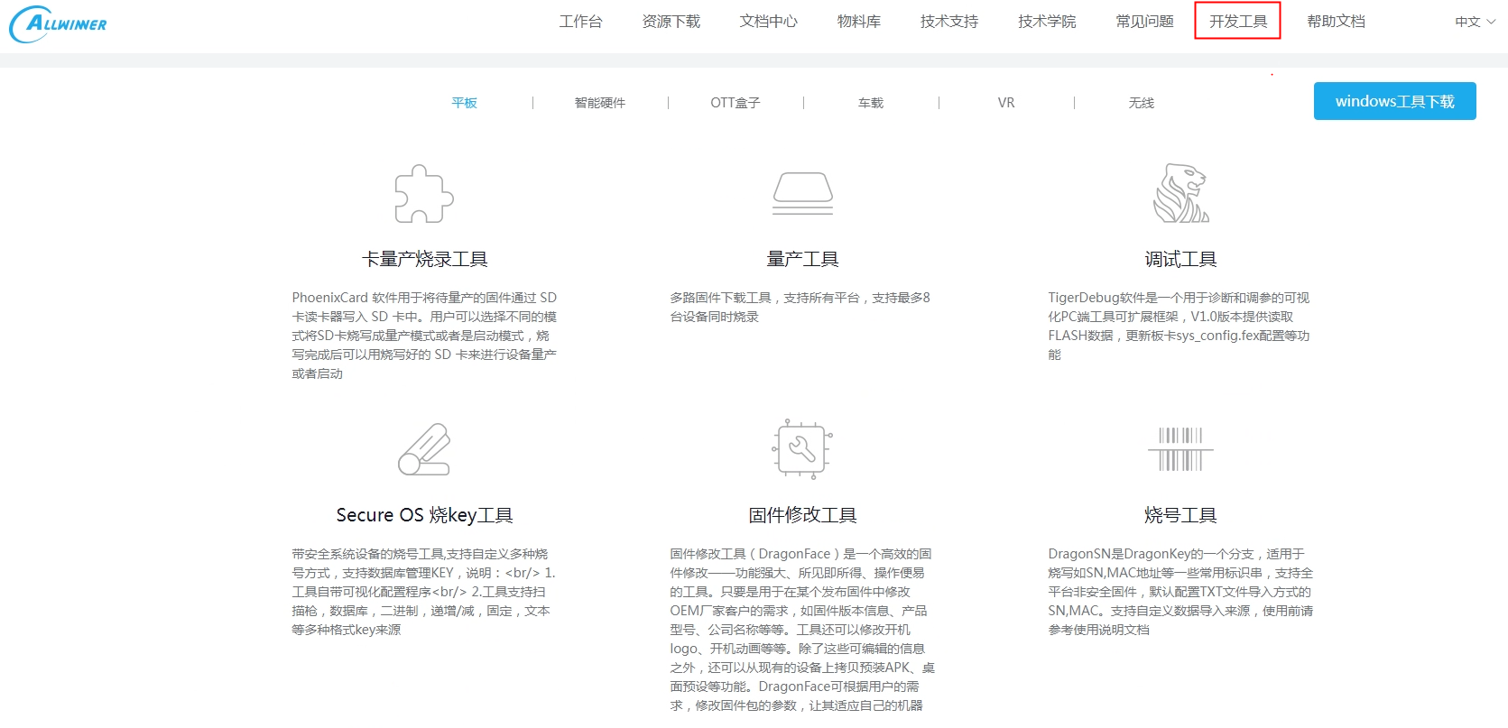
Task: Open the 固件修改工具 title link
Action: click(802, 515)
